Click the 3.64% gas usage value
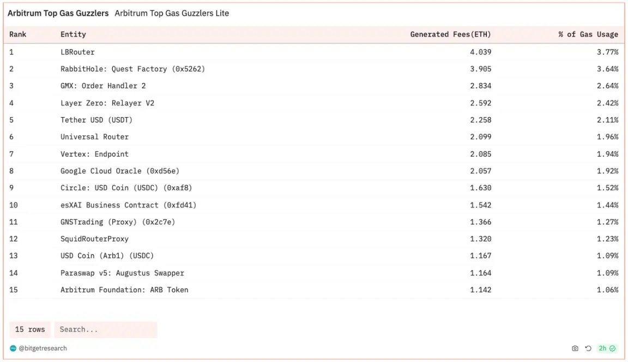Viewport: 628px width, 362px height. point(608,69)
